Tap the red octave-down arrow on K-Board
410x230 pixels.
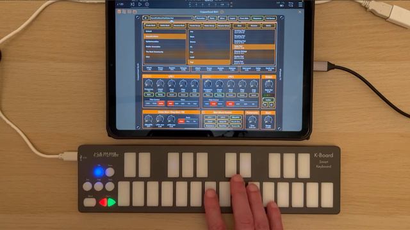tap(102, 203)
